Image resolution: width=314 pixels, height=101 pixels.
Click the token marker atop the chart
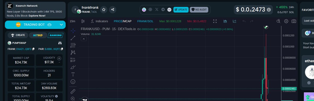click(x=266, y=27)
